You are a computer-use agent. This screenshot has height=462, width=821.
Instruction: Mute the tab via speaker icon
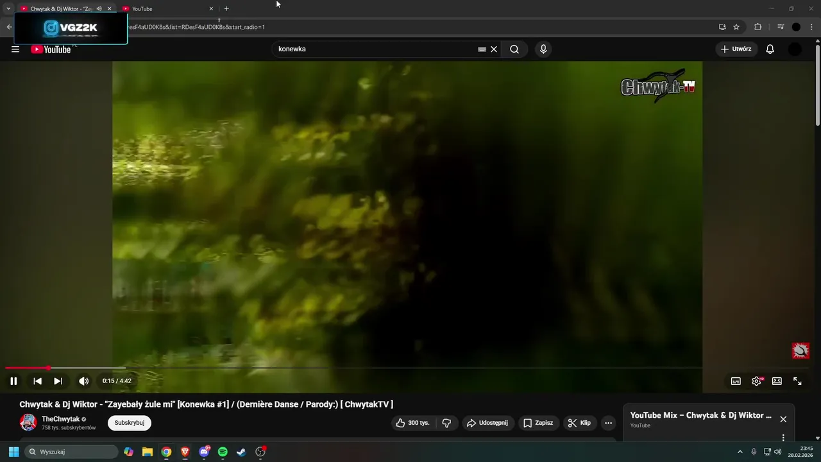99,9
